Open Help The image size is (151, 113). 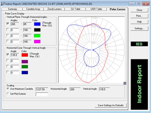[139, 22]
